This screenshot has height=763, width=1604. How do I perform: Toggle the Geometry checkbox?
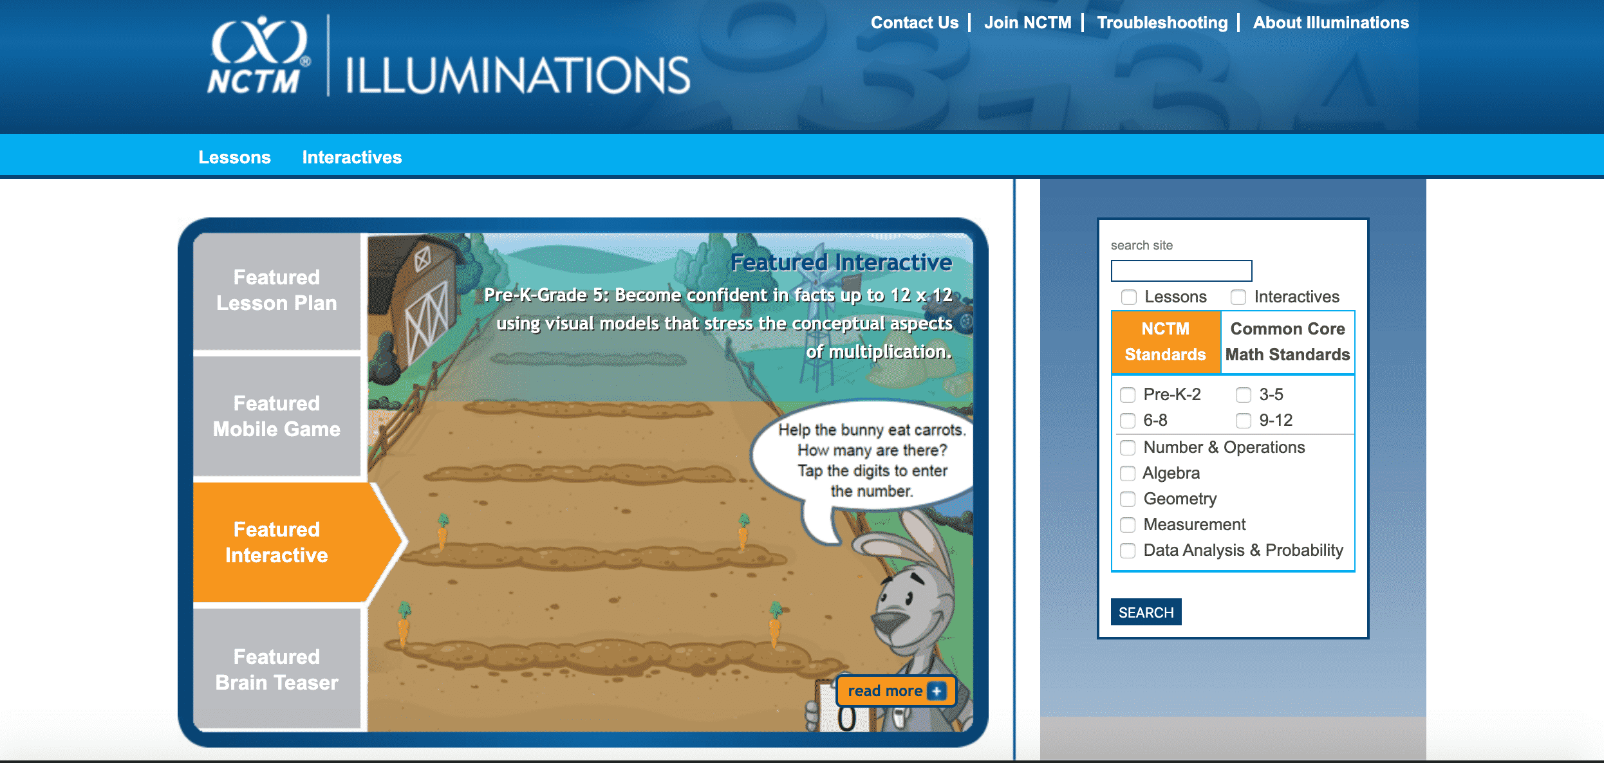[1128, 499]
